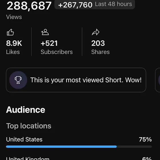
Task: Tap the thumbs-up Likes icon
Action: click(10, 32)
